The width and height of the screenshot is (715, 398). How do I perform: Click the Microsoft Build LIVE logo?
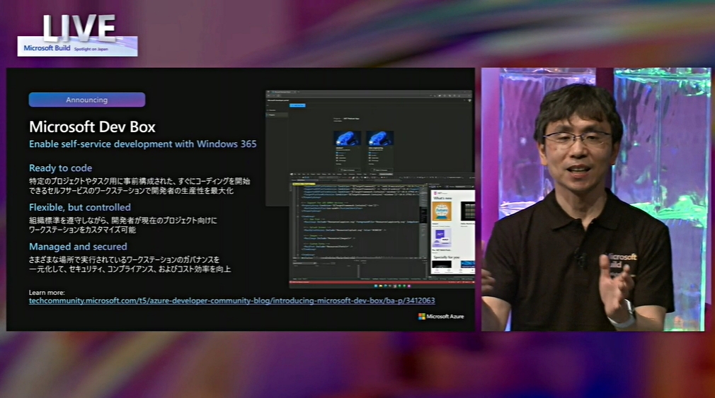(78, 35)
